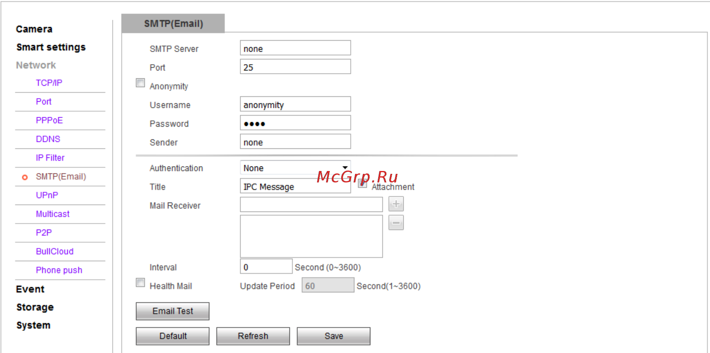Click the mail receiver list box
The height and width of the screenshot is (353, 710).
(x=311, y=237)
